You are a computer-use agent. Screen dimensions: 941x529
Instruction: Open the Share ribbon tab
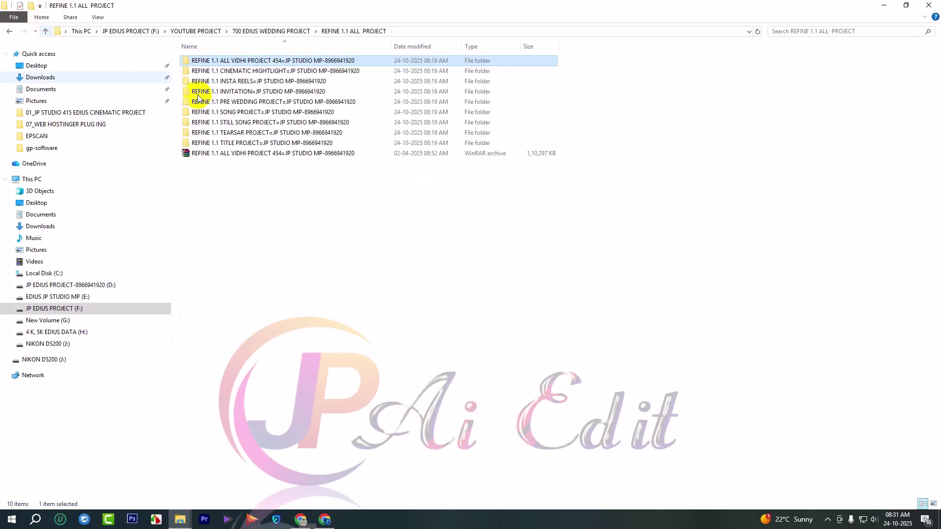point(70,17)
